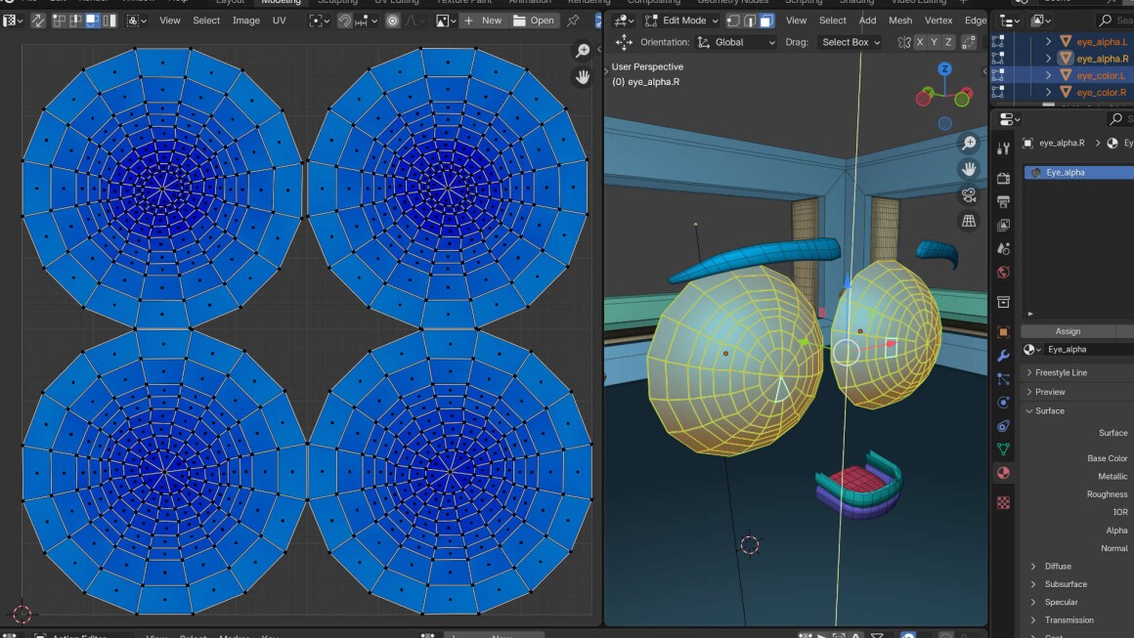
Task: Toggle Y axis mirror
Action: (x=935, y=43)
